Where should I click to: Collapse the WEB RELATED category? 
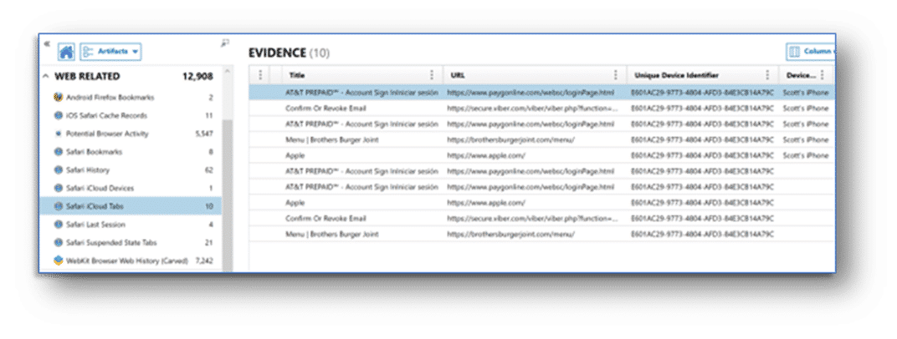(x=46, y=77)
